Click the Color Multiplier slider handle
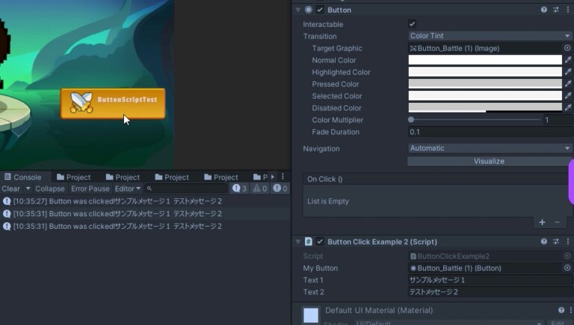This screenshot has height=325, width=574. click(411, 119)
